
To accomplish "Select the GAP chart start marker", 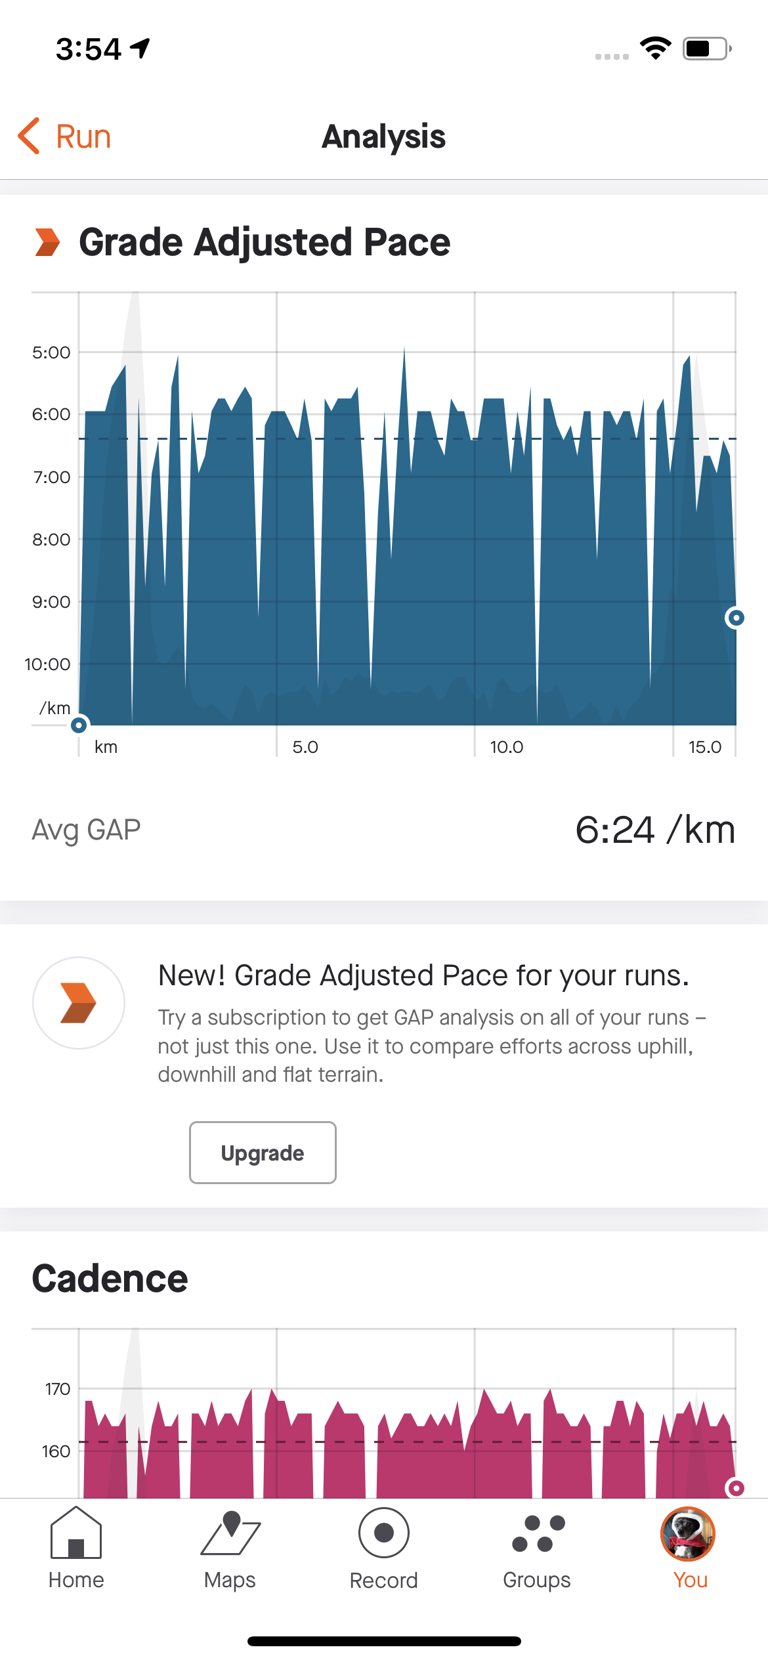I will coord(79,725).
